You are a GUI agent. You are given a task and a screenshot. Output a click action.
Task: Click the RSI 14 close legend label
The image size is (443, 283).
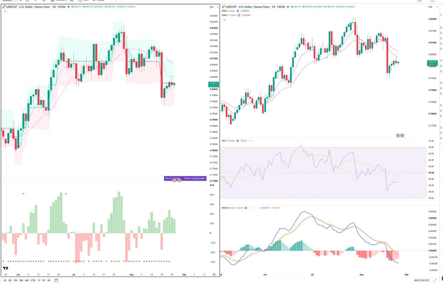click(x=228, y=141)
